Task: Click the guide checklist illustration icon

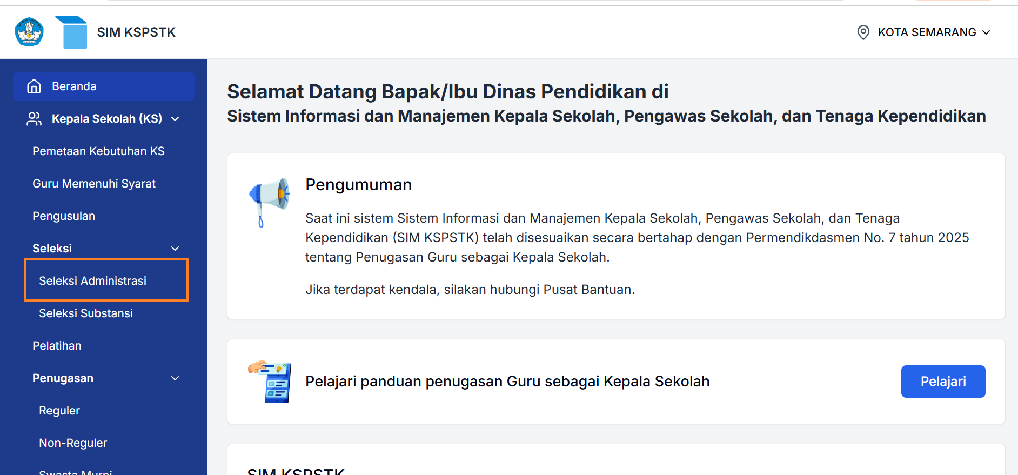Action: (x=270, y=382)
